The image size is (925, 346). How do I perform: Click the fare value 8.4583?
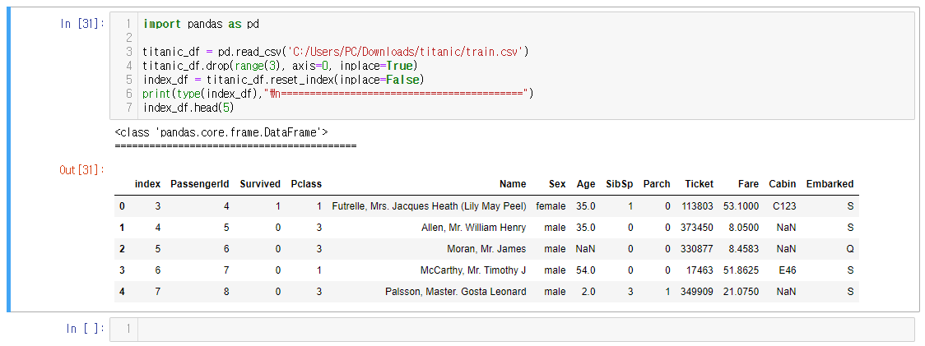(x=744, y=249)
